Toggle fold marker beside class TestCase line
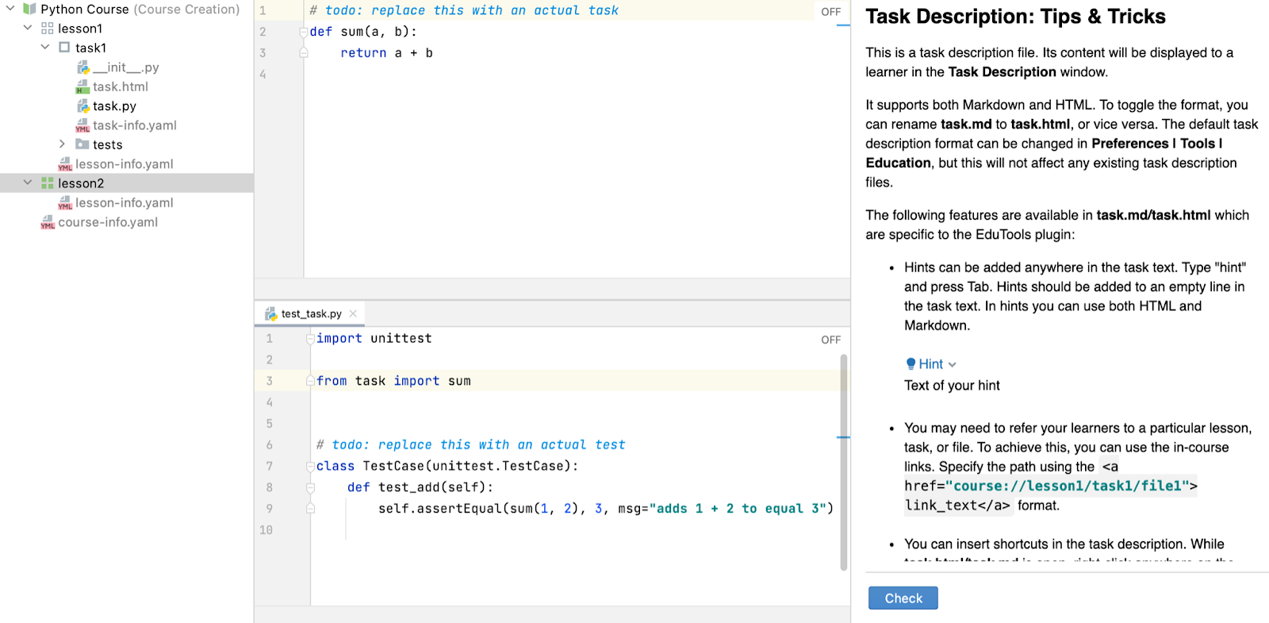This screenshot has height=623, width=1269. 310,467
